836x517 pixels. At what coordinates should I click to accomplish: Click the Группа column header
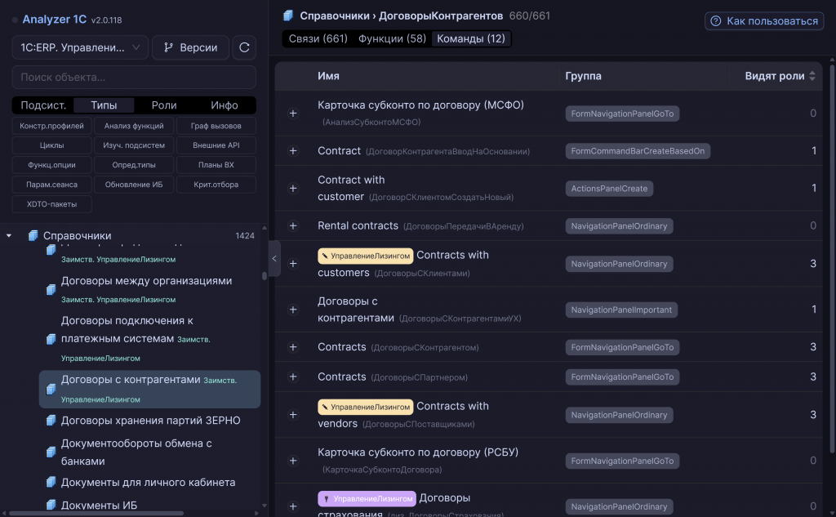click(x=583, y=76)
